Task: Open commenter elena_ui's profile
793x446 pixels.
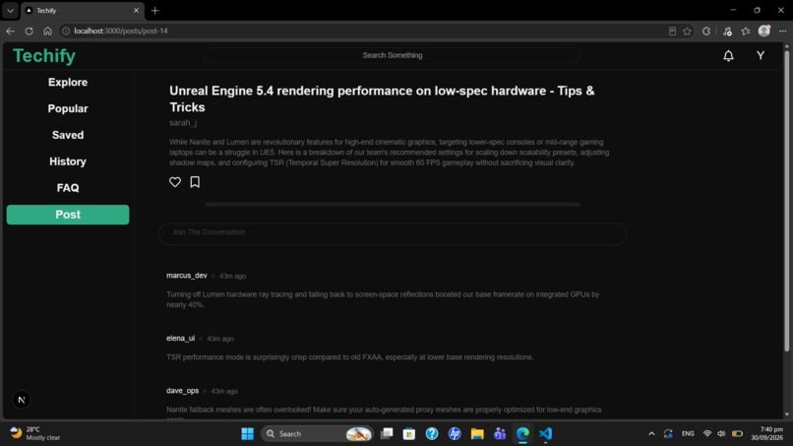Action: [x=181, y=338]
